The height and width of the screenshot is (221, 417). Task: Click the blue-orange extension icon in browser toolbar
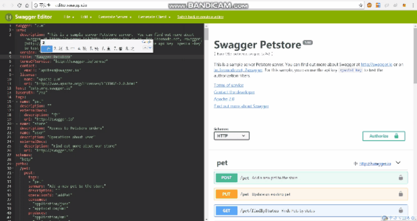[378, 5]
